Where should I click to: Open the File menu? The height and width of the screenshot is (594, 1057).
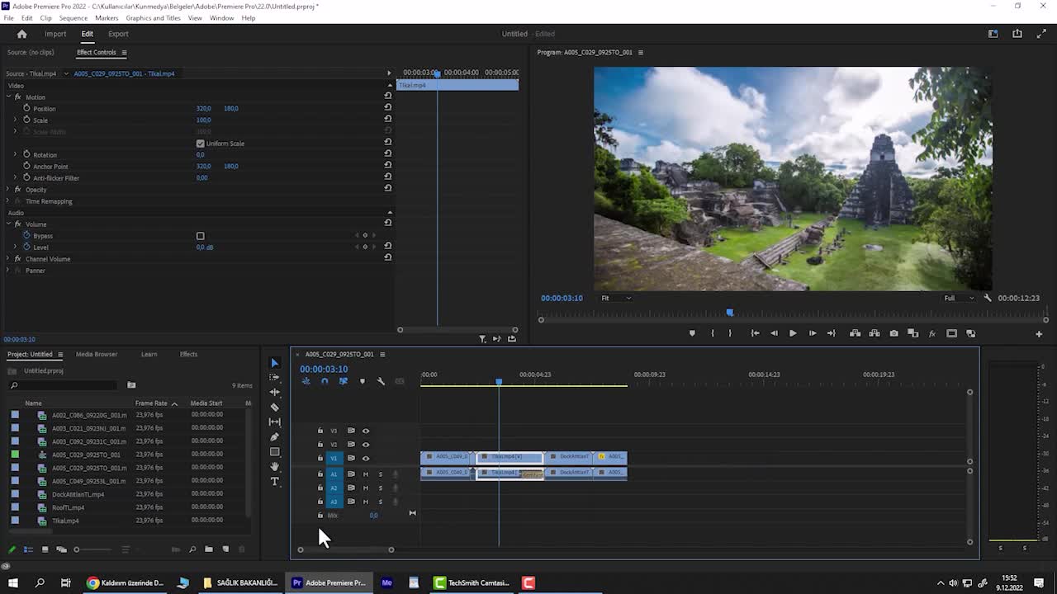click(8, 17)
